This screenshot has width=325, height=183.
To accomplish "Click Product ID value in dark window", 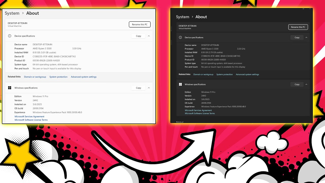I will (214, 60).
